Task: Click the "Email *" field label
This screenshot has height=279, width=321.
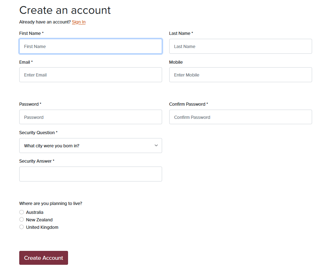Action: point(26,62)
